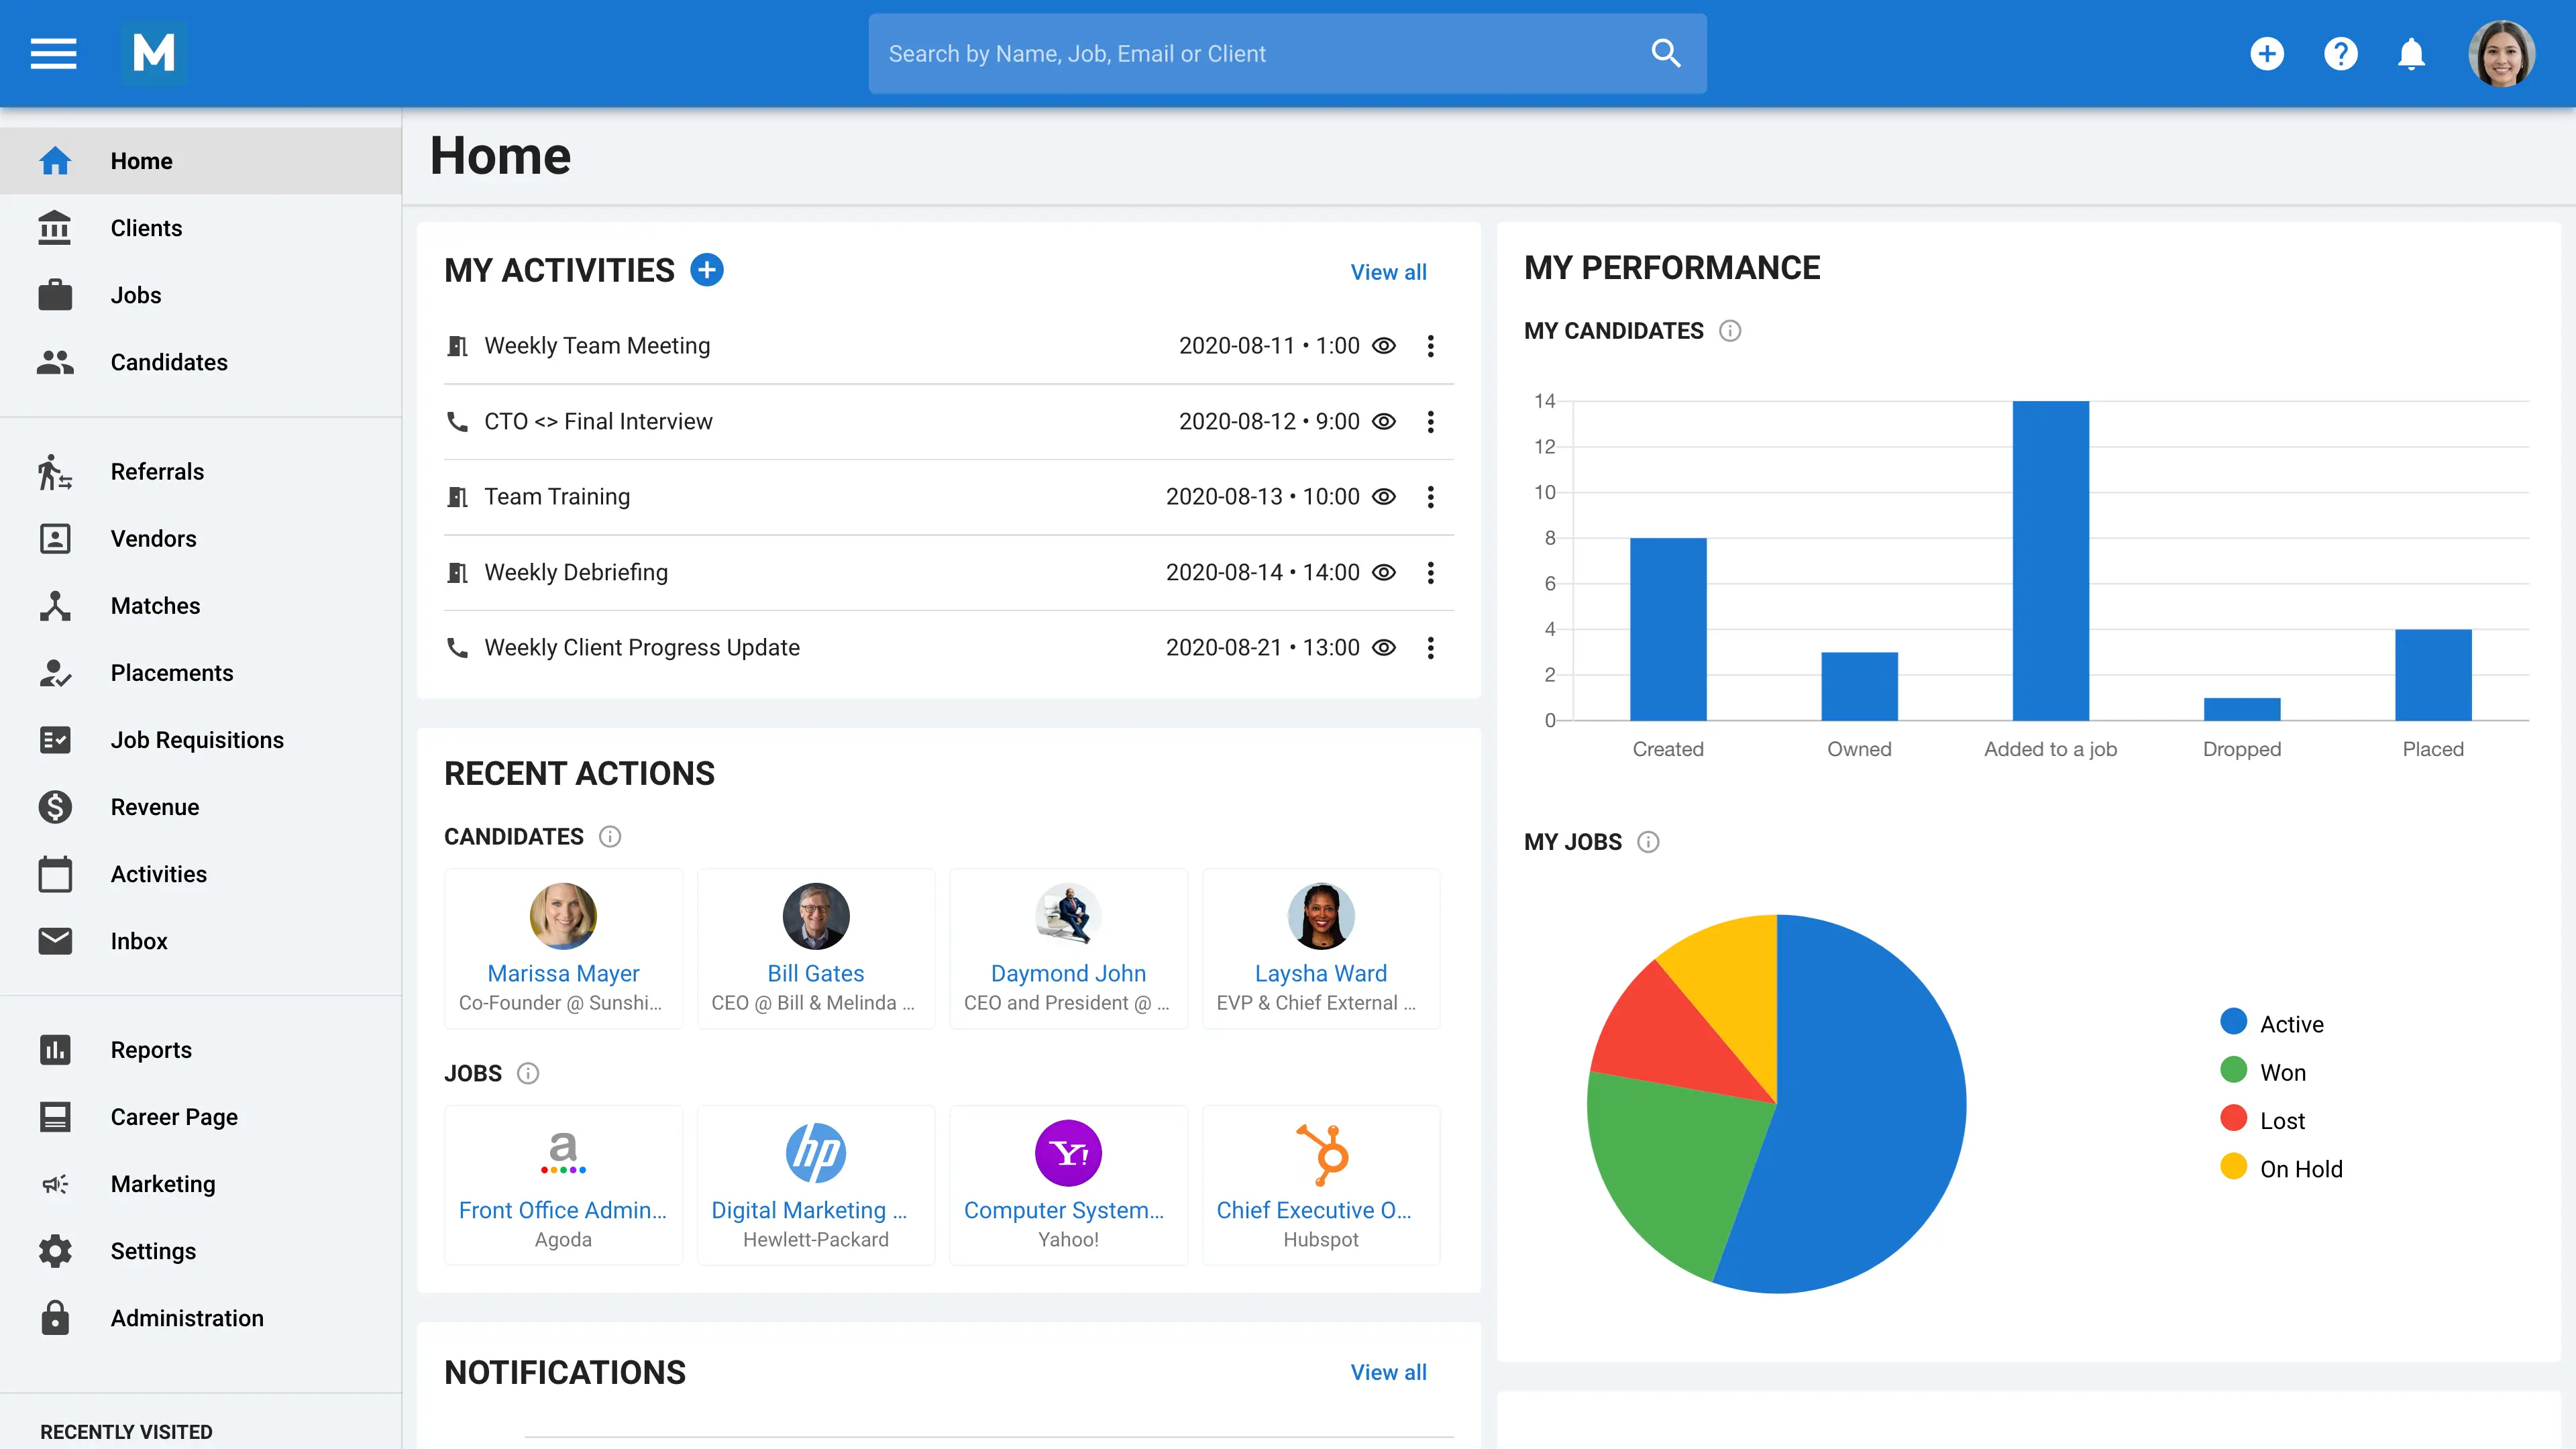
Task: Toggle the eye icon on CTO Final Interview
Action: click(1384, 421)
